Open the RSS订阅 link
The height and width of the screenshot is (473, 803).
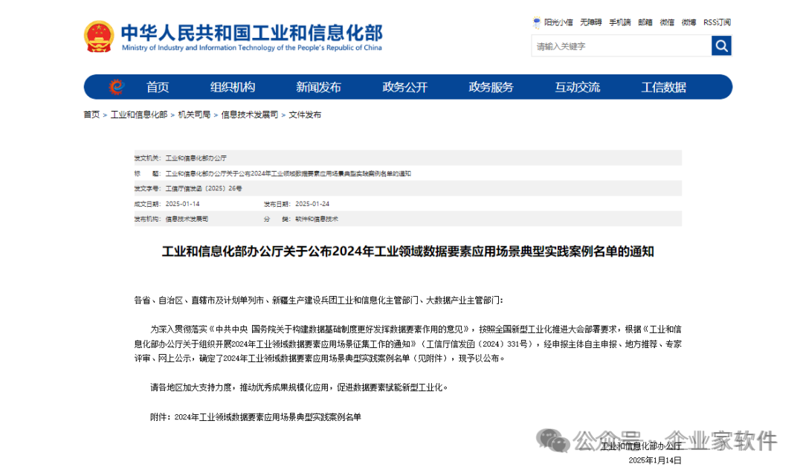pyautogui.click(x=717, y=22)
